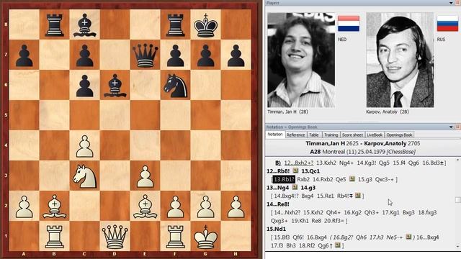Click game header Timman,Jan H 2625

click(332, 144)
